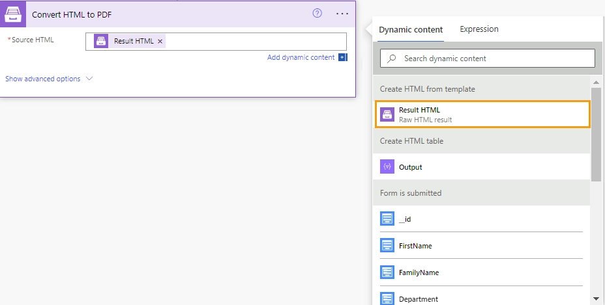Click the Result HTML token icon in Source HTML

(x=101, y=41)
